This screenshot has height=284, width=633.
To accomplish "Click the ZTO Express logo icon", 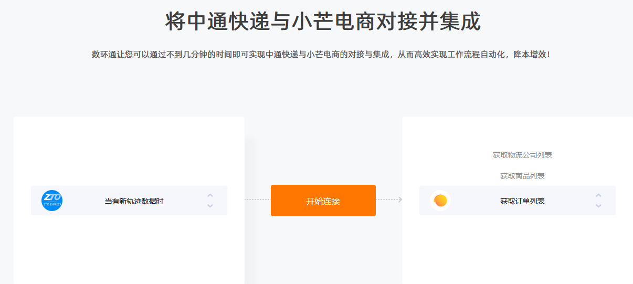I will [x=52, y=201].
